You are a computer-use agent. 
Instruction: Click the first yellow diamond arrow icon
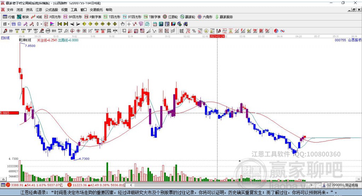point(84,24)
